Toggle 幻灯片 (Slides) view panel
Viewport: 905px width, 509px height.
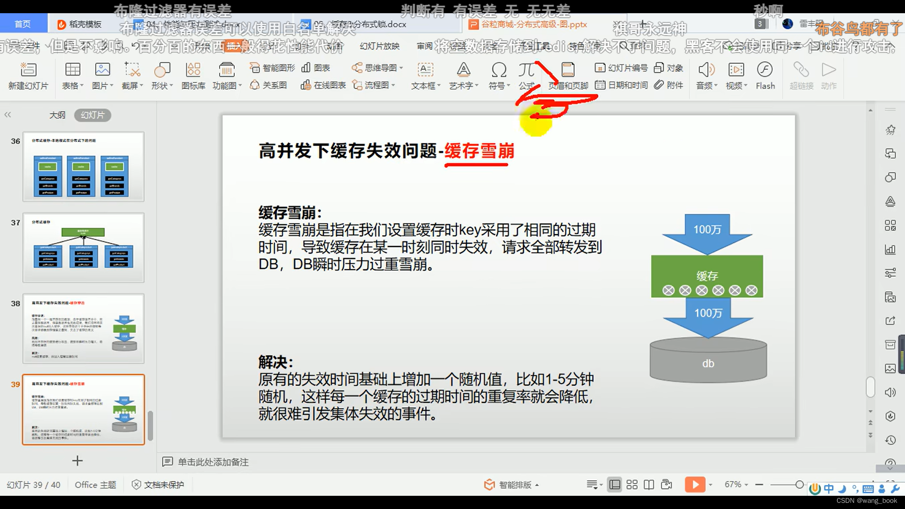(x=92, y=115)
